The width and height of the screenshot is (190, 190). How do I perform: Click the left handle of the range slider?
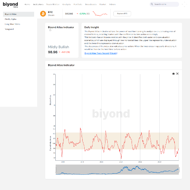point(56,170)
